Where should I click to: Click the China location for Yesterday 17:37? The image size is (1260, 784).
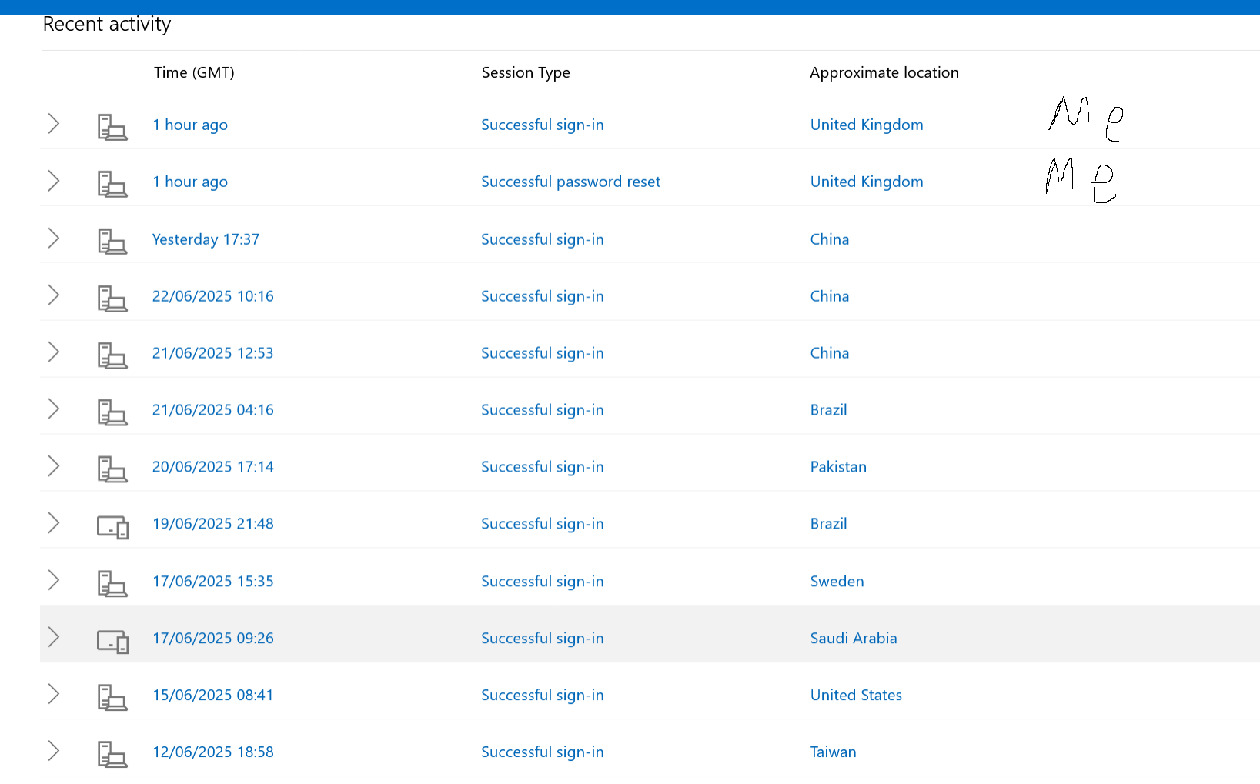[x=830, y=239]
